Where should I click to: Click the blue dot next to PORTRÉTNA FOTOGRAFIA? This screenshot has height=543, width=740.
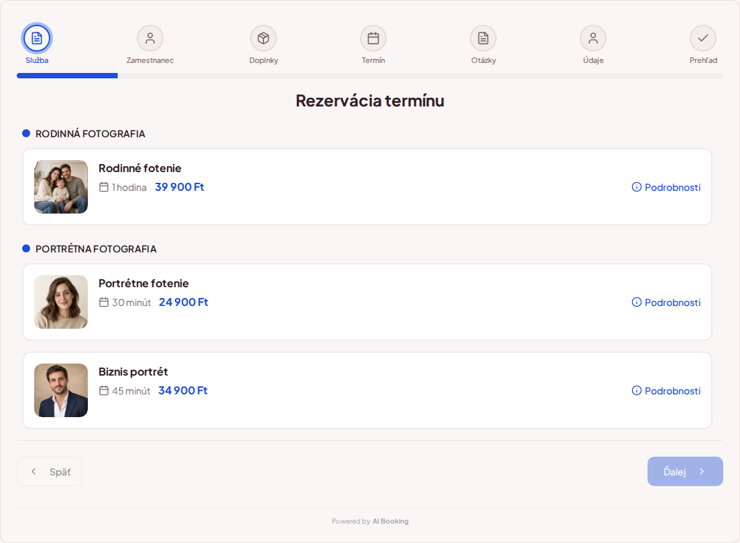tap(26, 248)
